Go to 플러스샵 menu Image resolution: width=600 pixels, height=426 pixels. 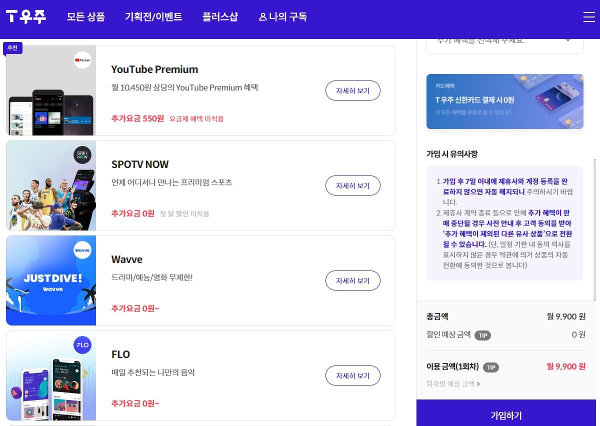[220, 17]
